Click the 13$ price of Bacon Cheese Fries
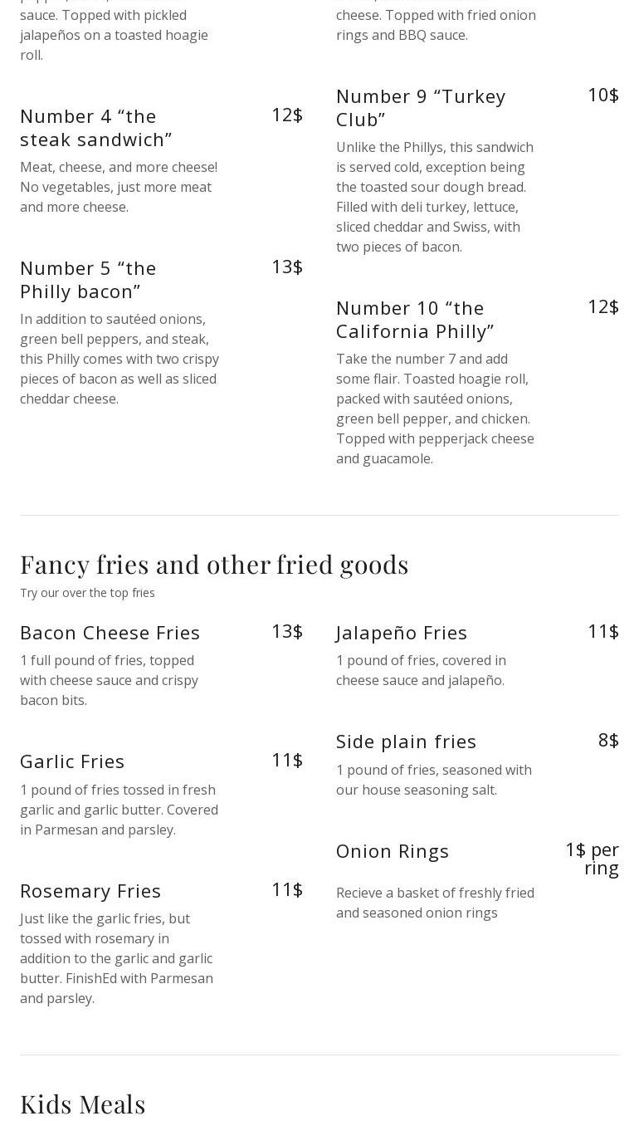Viewport: 639px width, 1121px height. tap(287, 631)
